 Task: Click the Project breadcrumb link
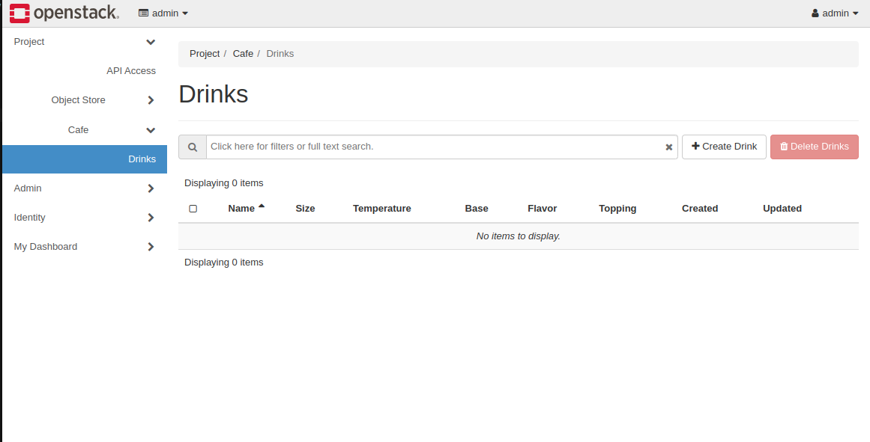pyautogui.click(x=205, y=54)
